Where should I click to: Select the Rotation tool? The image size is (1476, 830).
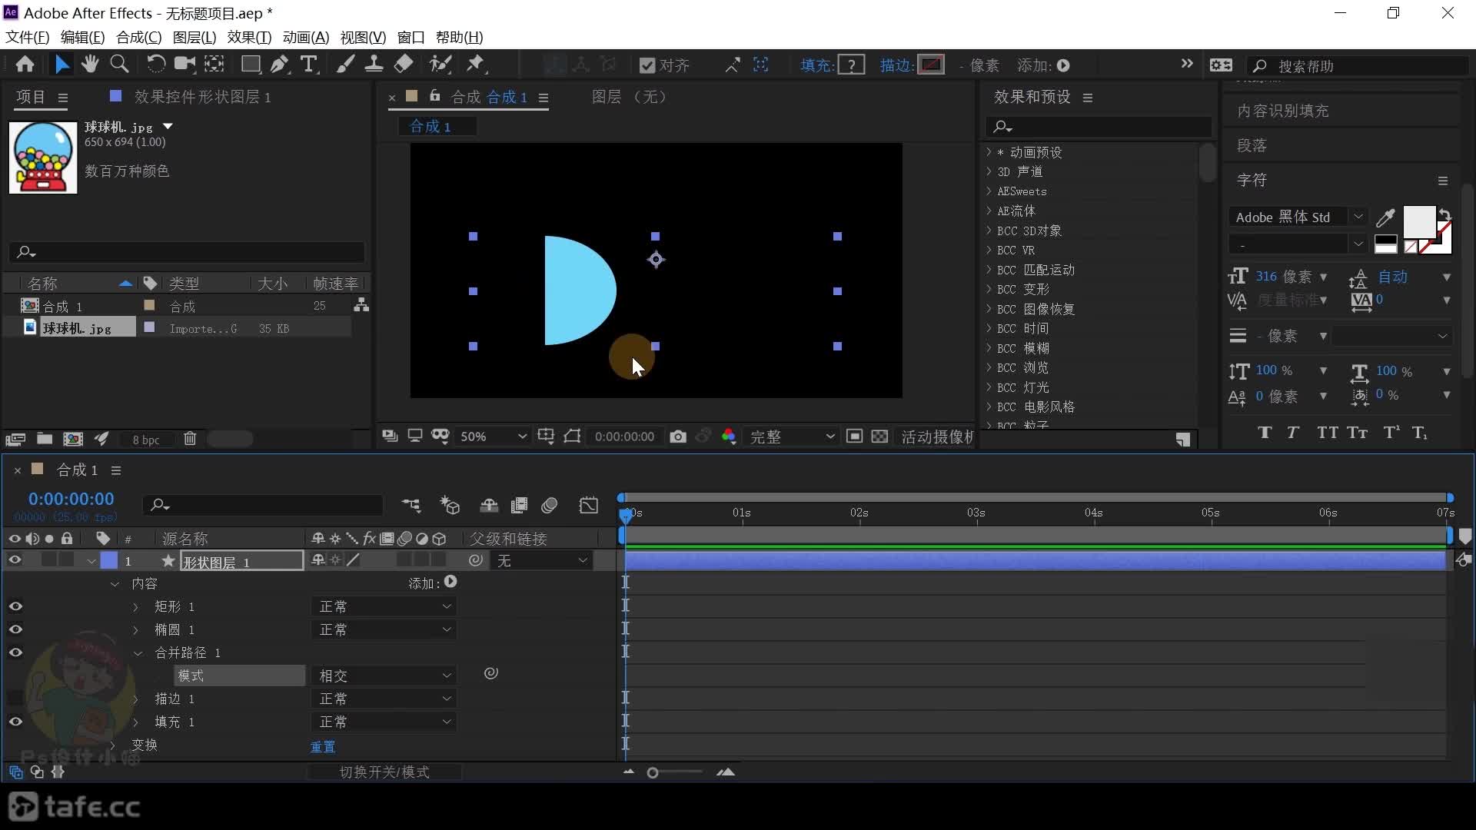click(155, 65)
